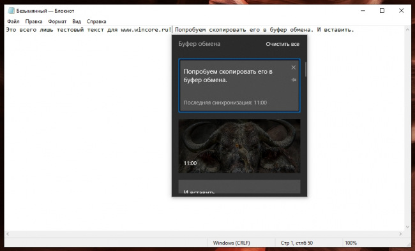Select the 'И вставить' clipboard entry

[x=239, y=187]
